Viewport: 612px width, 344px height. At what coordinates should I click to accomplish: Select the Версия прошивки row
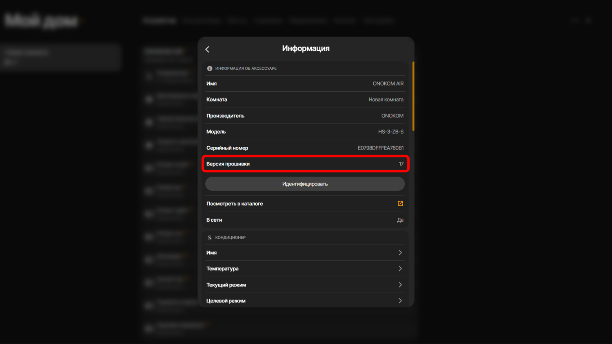(x=305, y=164)
